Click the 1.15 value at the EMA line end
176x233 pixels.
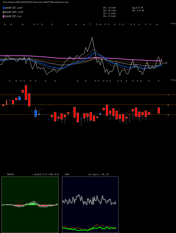(x=165, y=63)
